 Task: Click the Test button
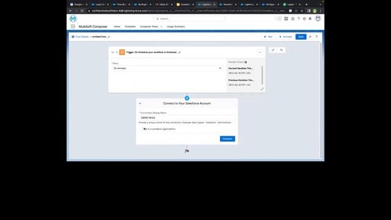(268, 37)
